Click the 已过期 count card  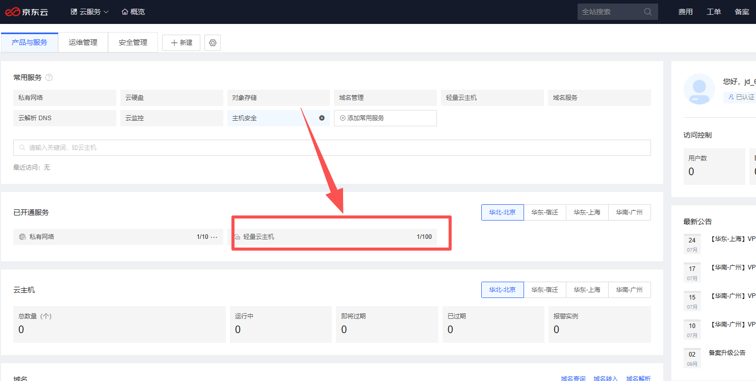click(493, 324)
